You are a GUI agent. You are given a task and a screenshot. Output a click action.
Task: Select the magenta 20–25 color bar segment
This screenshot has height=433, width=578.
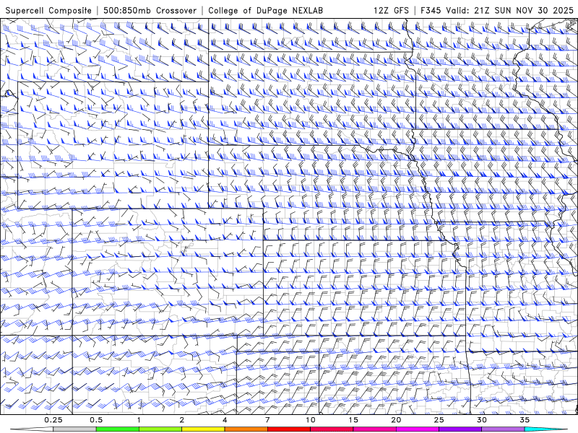pos(418,429)
